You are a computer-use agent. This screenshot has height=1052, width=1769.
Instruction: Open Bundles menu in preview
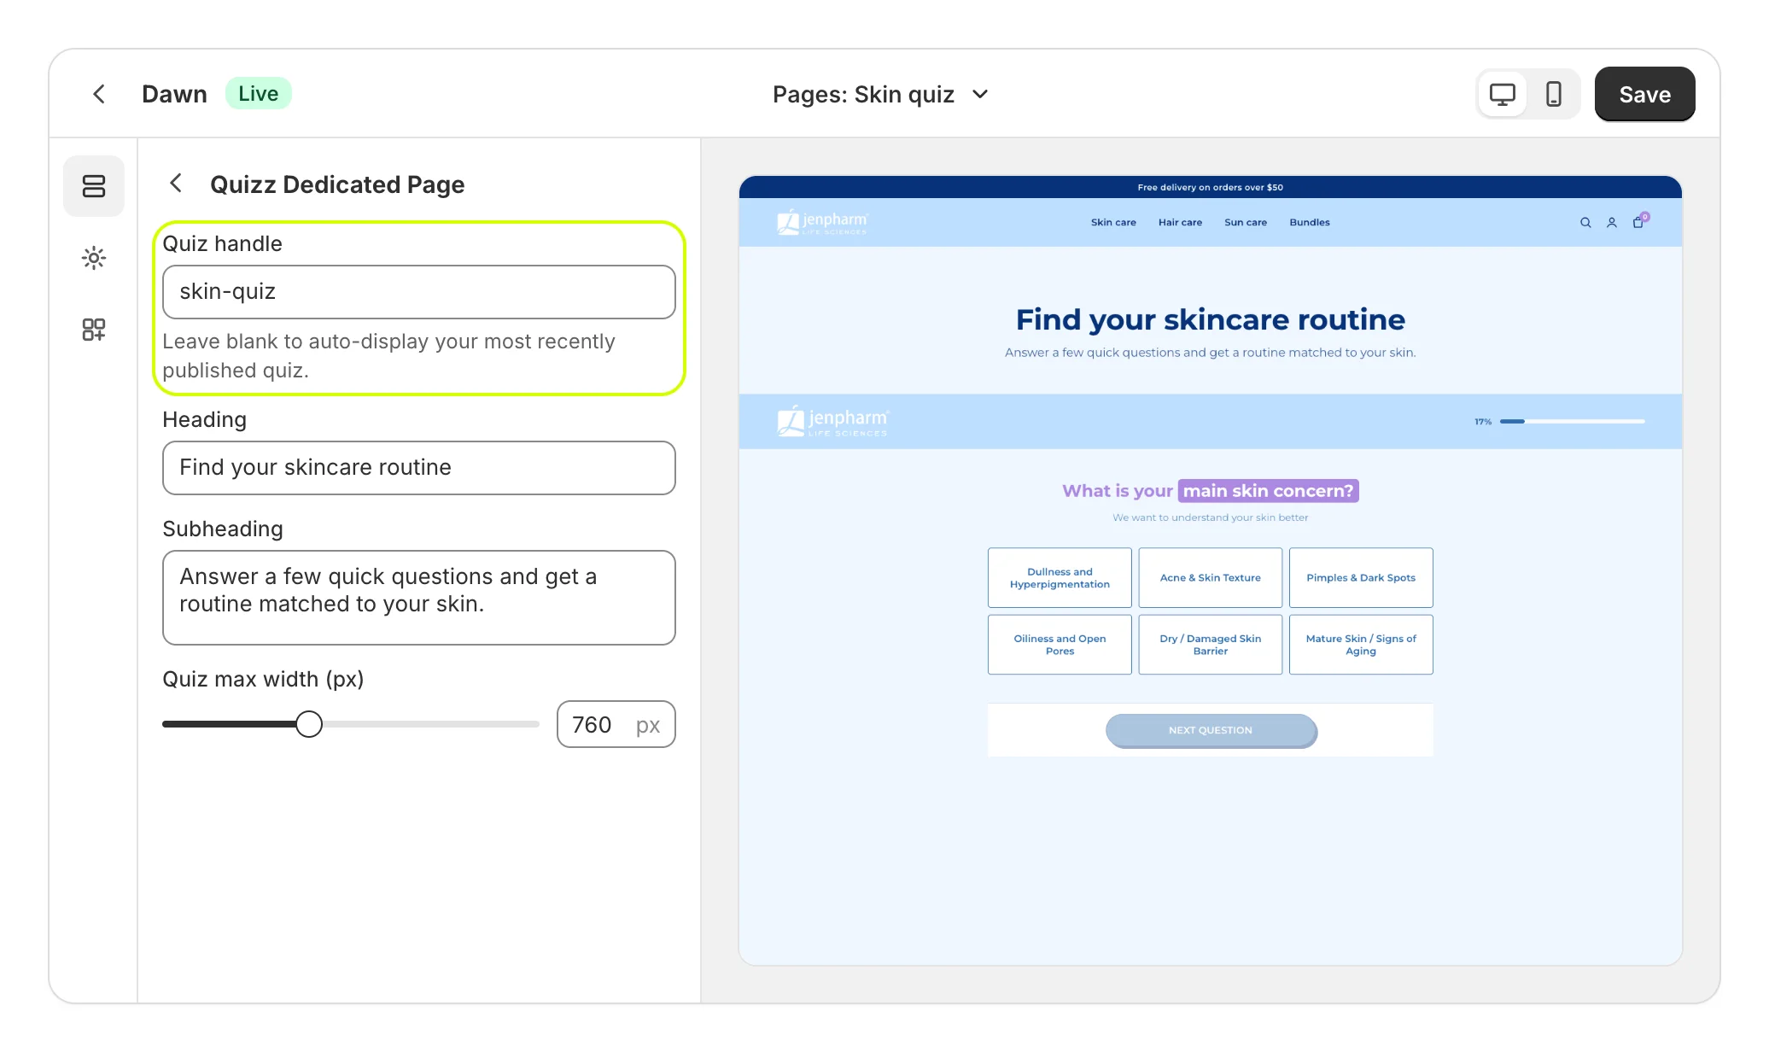click(1310, 223)
